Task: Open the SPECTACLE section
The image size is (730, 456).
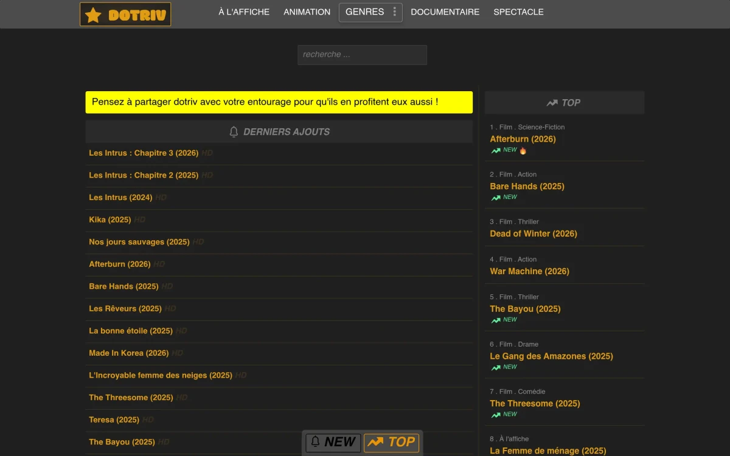Action: click(x=518, y=12)
